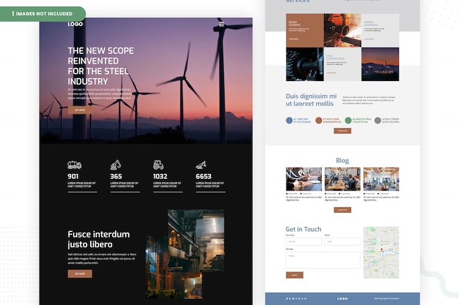Click See More button in hero section
459x305 pixels.
[x=80, y=110]
